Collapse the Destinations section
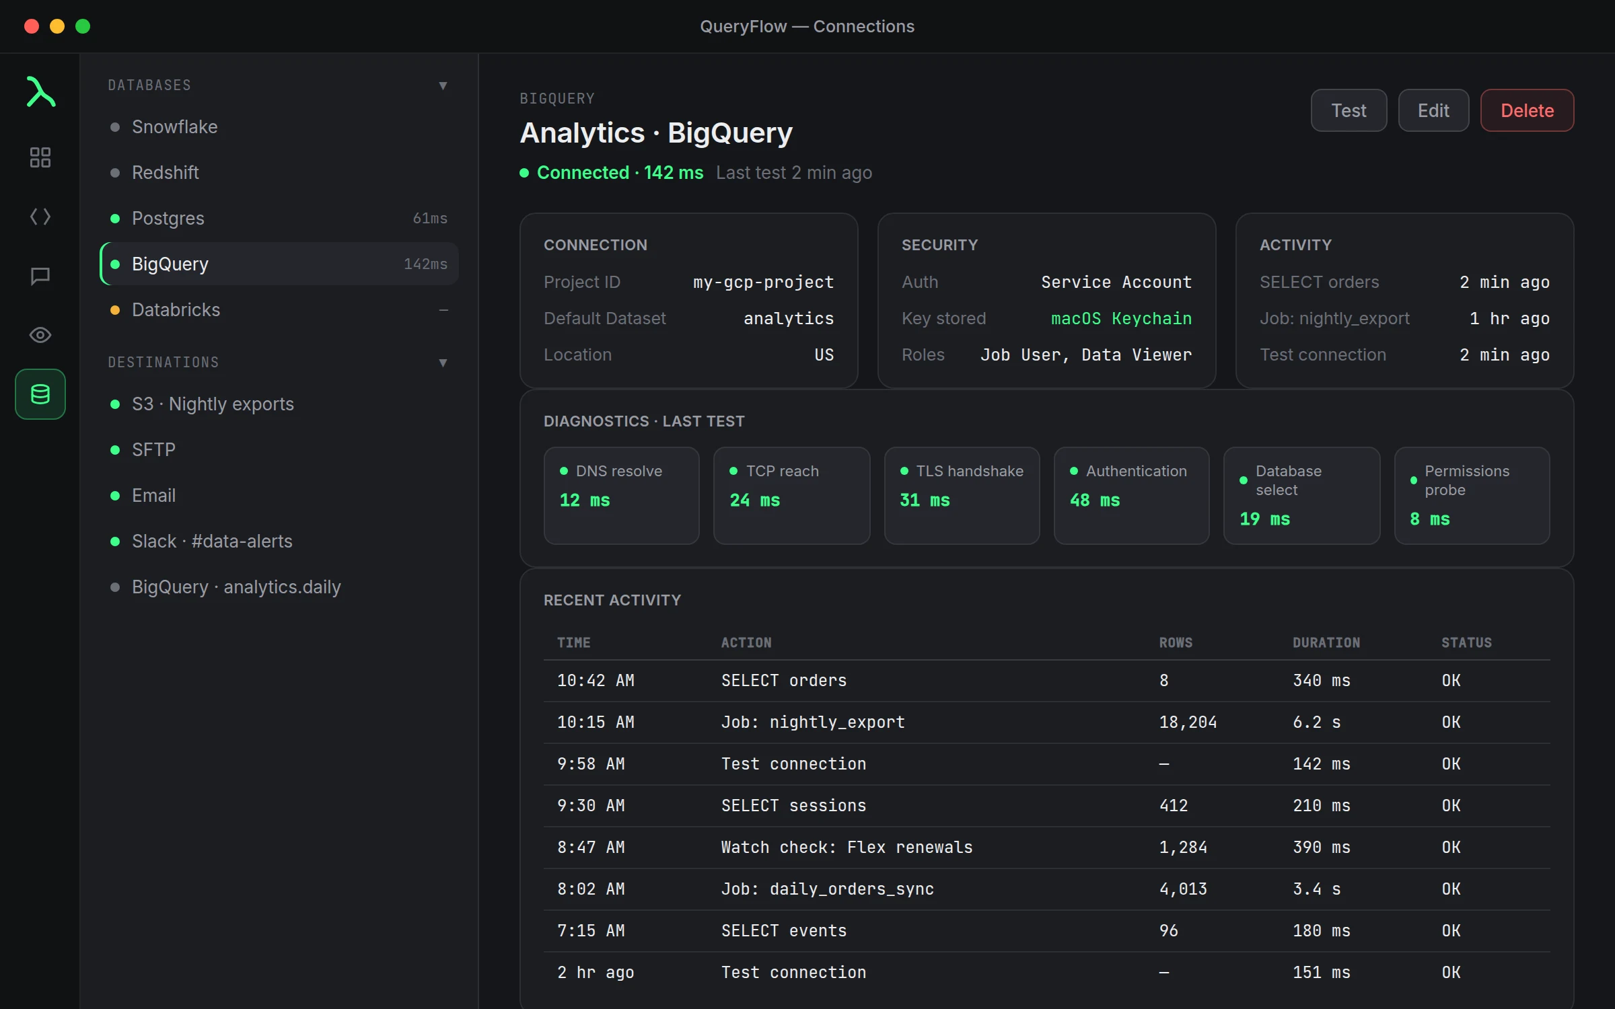 [443, 363]
